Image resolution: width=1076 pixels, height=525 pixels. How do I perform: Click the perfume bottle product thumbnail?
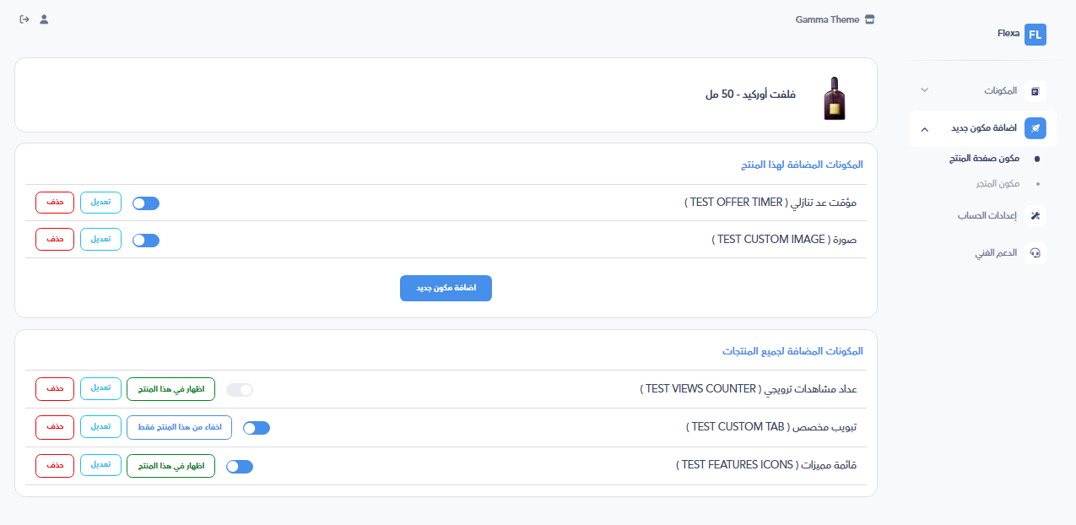[834, 97]
